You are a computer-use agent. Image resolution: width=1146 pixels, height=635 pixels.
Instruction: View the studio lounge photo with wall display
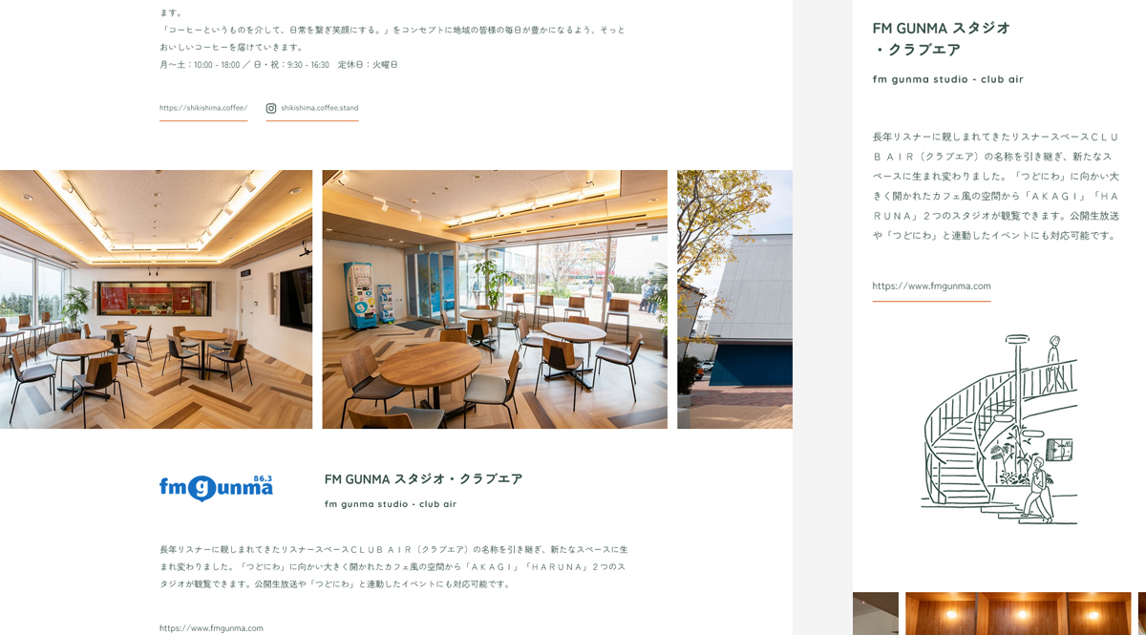coord(156,299)
